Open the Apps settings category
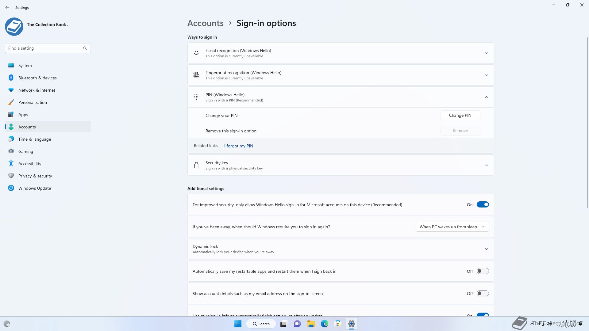Viewport: 589px width, 331px height. coord(48,115)
